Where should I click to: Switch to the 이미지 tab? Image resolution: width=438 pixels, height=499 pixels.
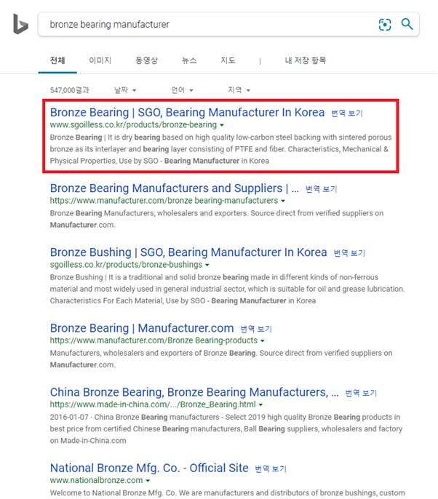click(100, 60)
